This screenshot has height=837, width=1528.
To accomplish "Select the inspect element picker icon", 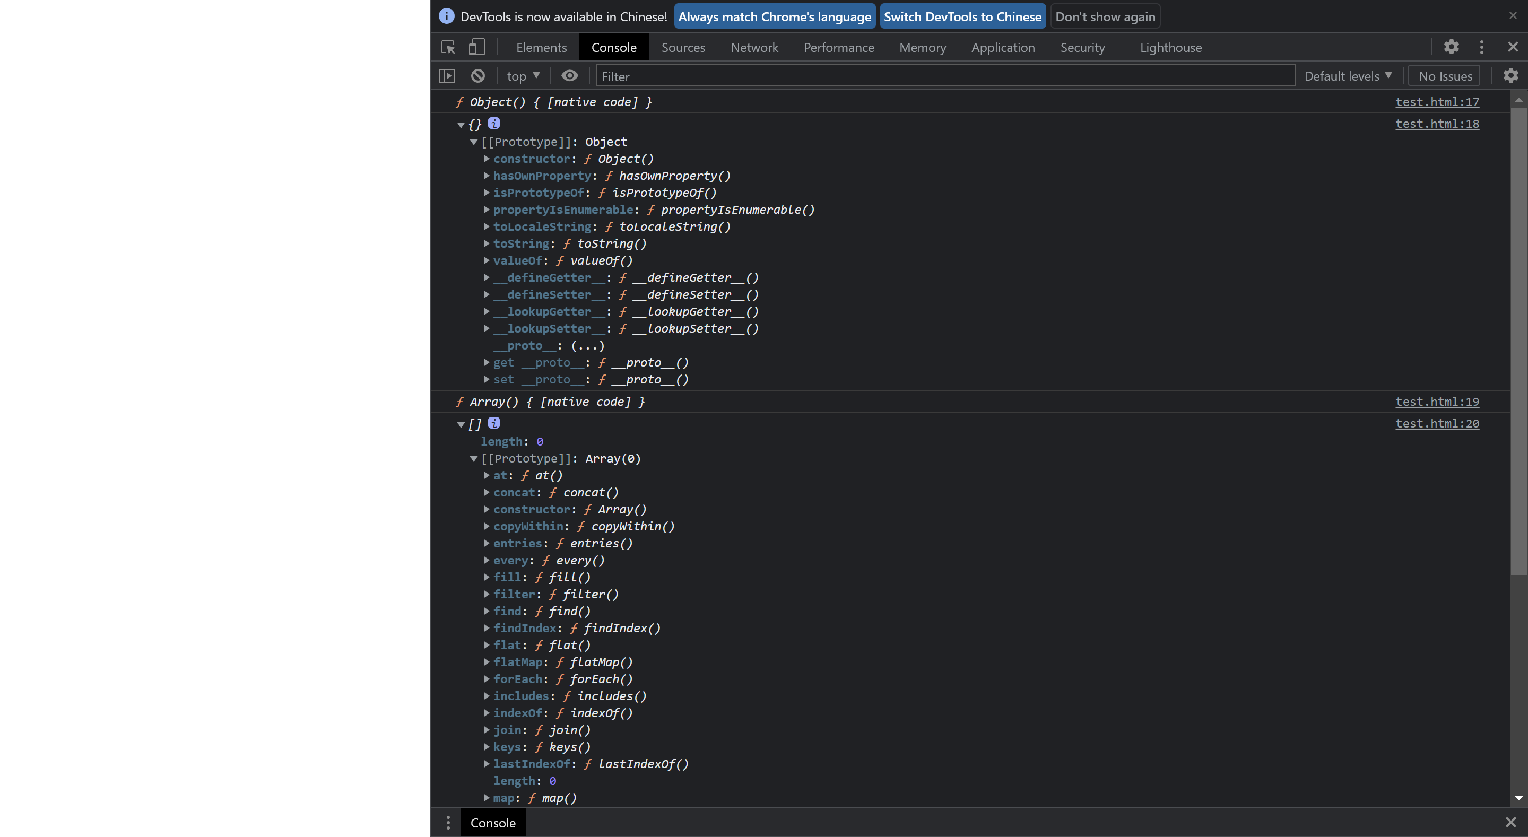I will [448, 47].
